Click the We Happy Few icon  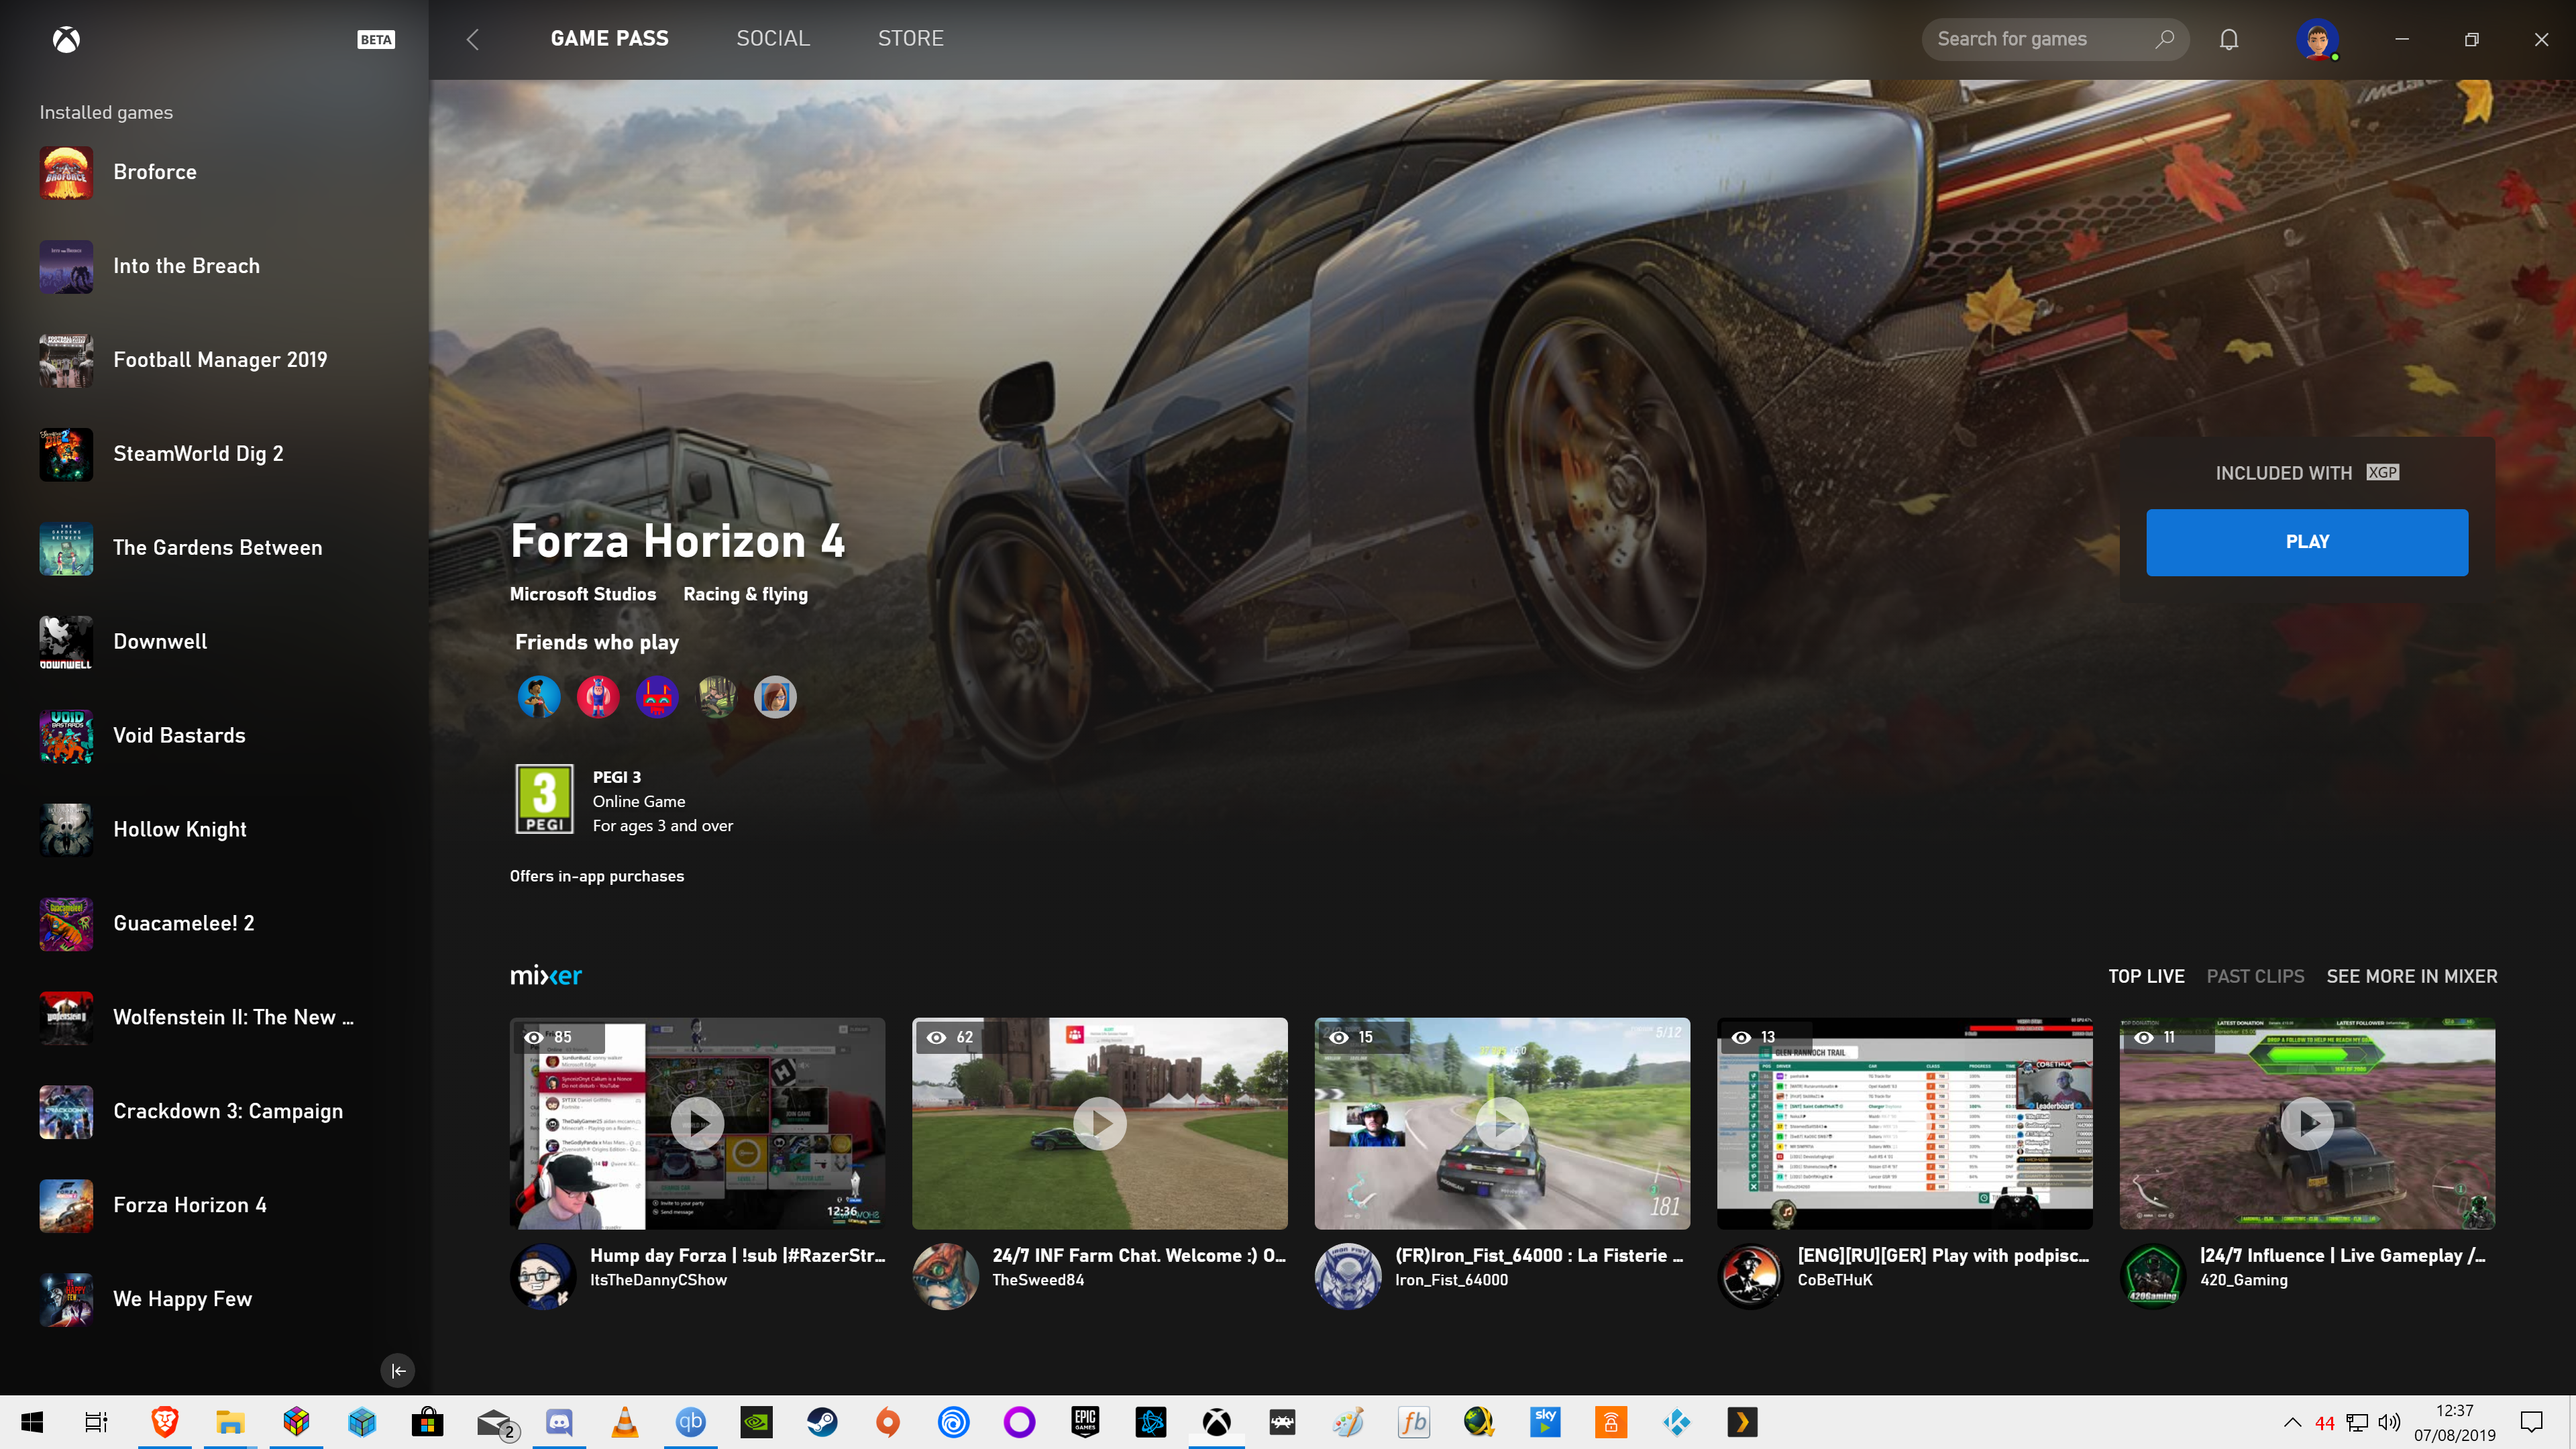pos(66,1300)
